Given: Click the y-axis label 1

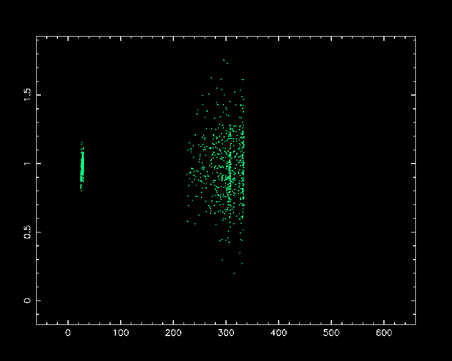Looking at the screenshot, I should [x=27, y=163].
